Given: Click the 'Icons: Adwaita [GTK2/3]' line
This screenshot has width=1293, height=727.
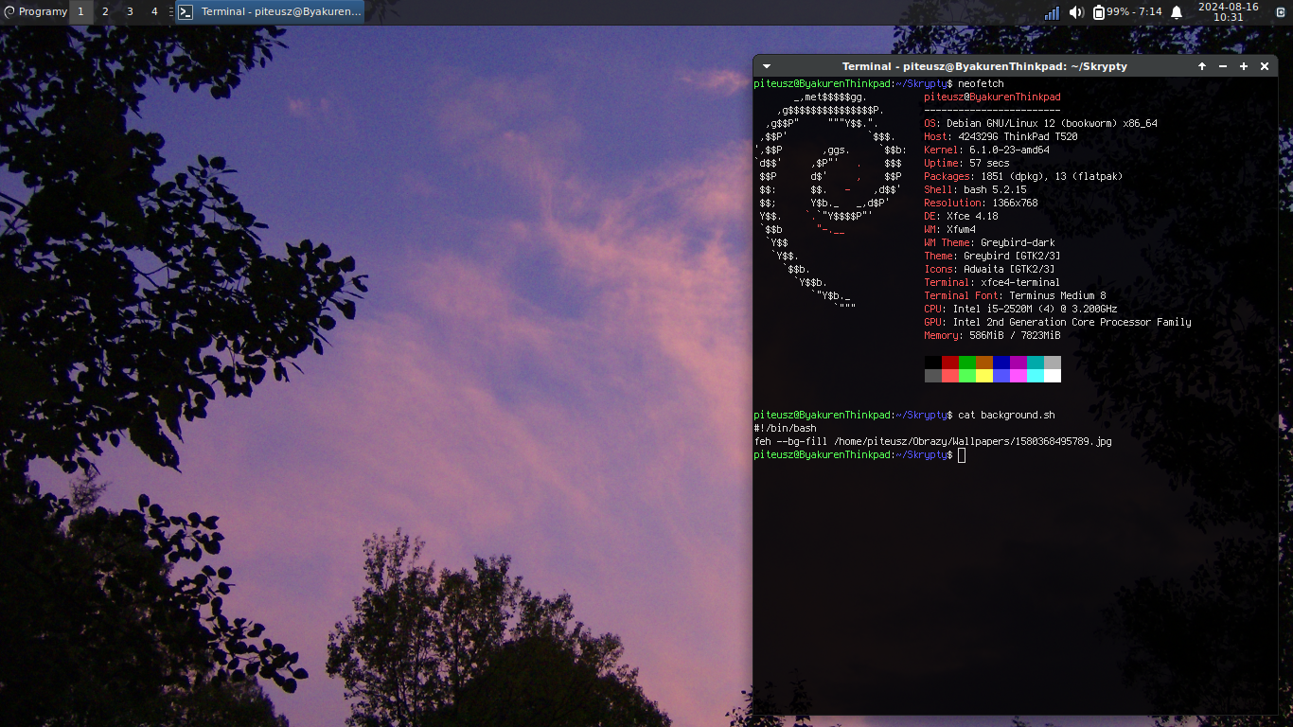Looking at the screenshot, I should (990, 270).
